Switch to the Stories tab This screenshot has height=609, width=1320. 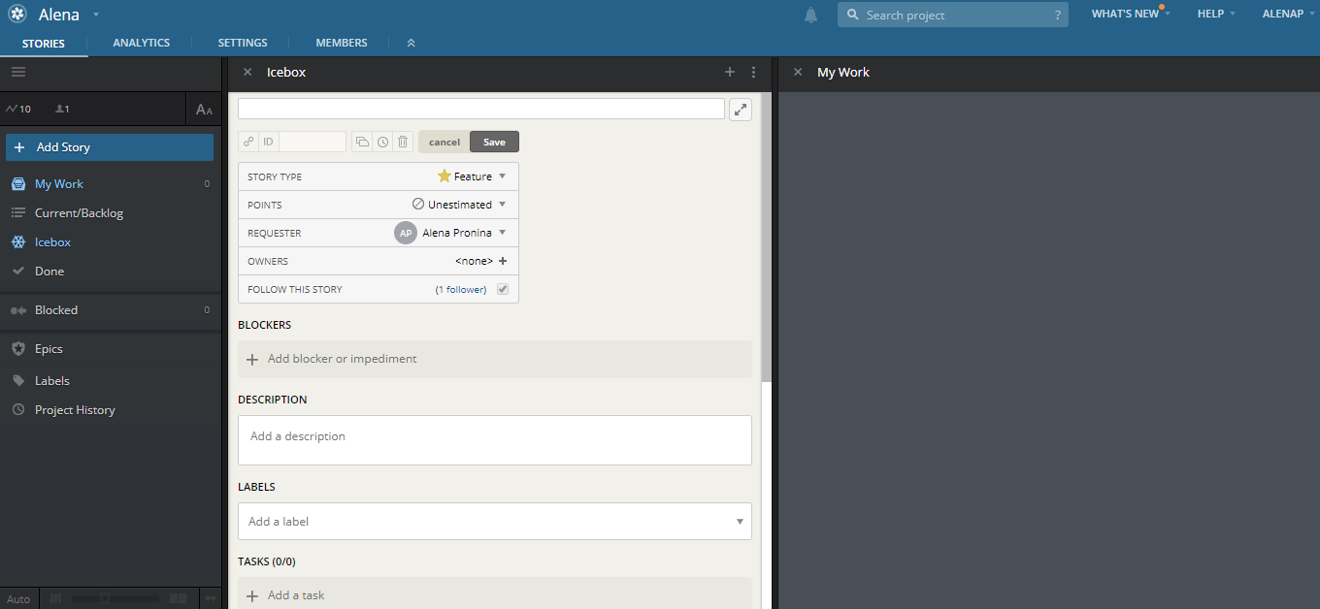(43, 44)
